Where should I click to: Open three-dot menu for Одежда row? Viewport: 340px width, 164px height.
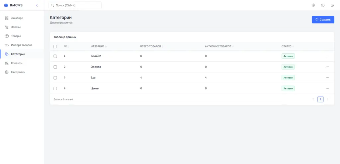click(x=328, y=67)
